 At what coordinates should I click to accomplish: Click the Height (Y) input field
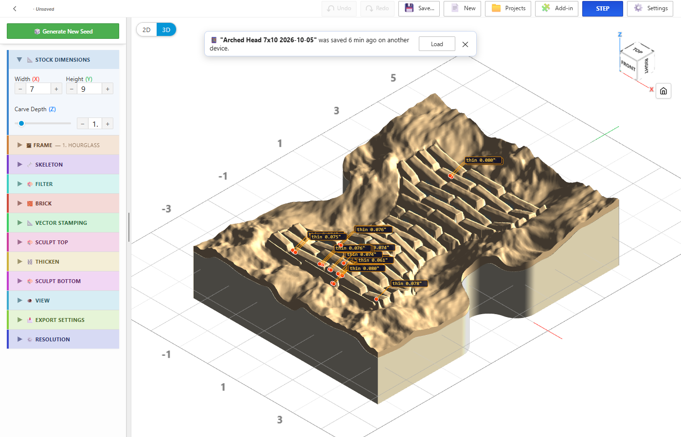coord(90,89)
